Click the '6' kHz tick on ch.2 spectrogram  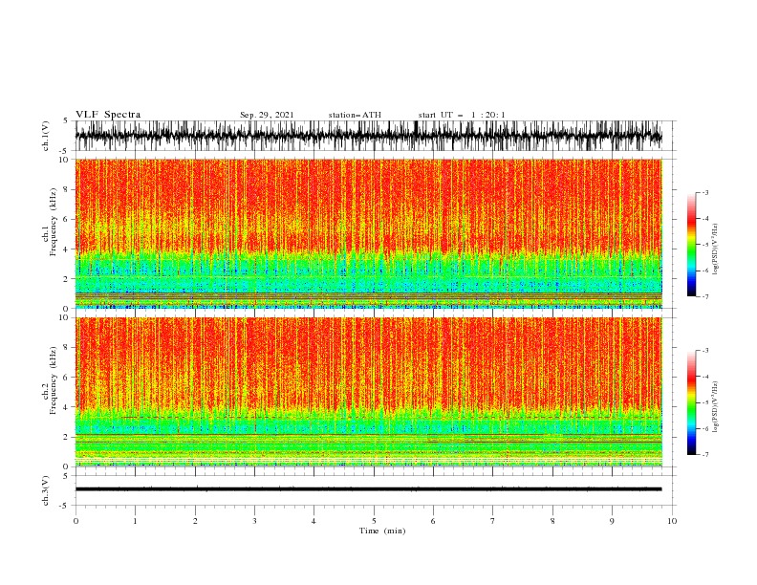click(x=67, y=377)
